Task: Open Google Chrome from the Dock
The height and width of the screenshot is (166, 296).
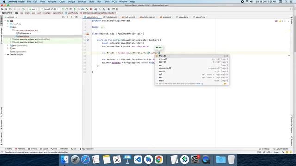Action: pos(159,160)
